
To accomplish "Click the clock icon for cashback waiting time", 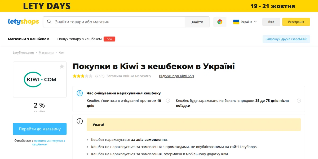I will (79, 93).
